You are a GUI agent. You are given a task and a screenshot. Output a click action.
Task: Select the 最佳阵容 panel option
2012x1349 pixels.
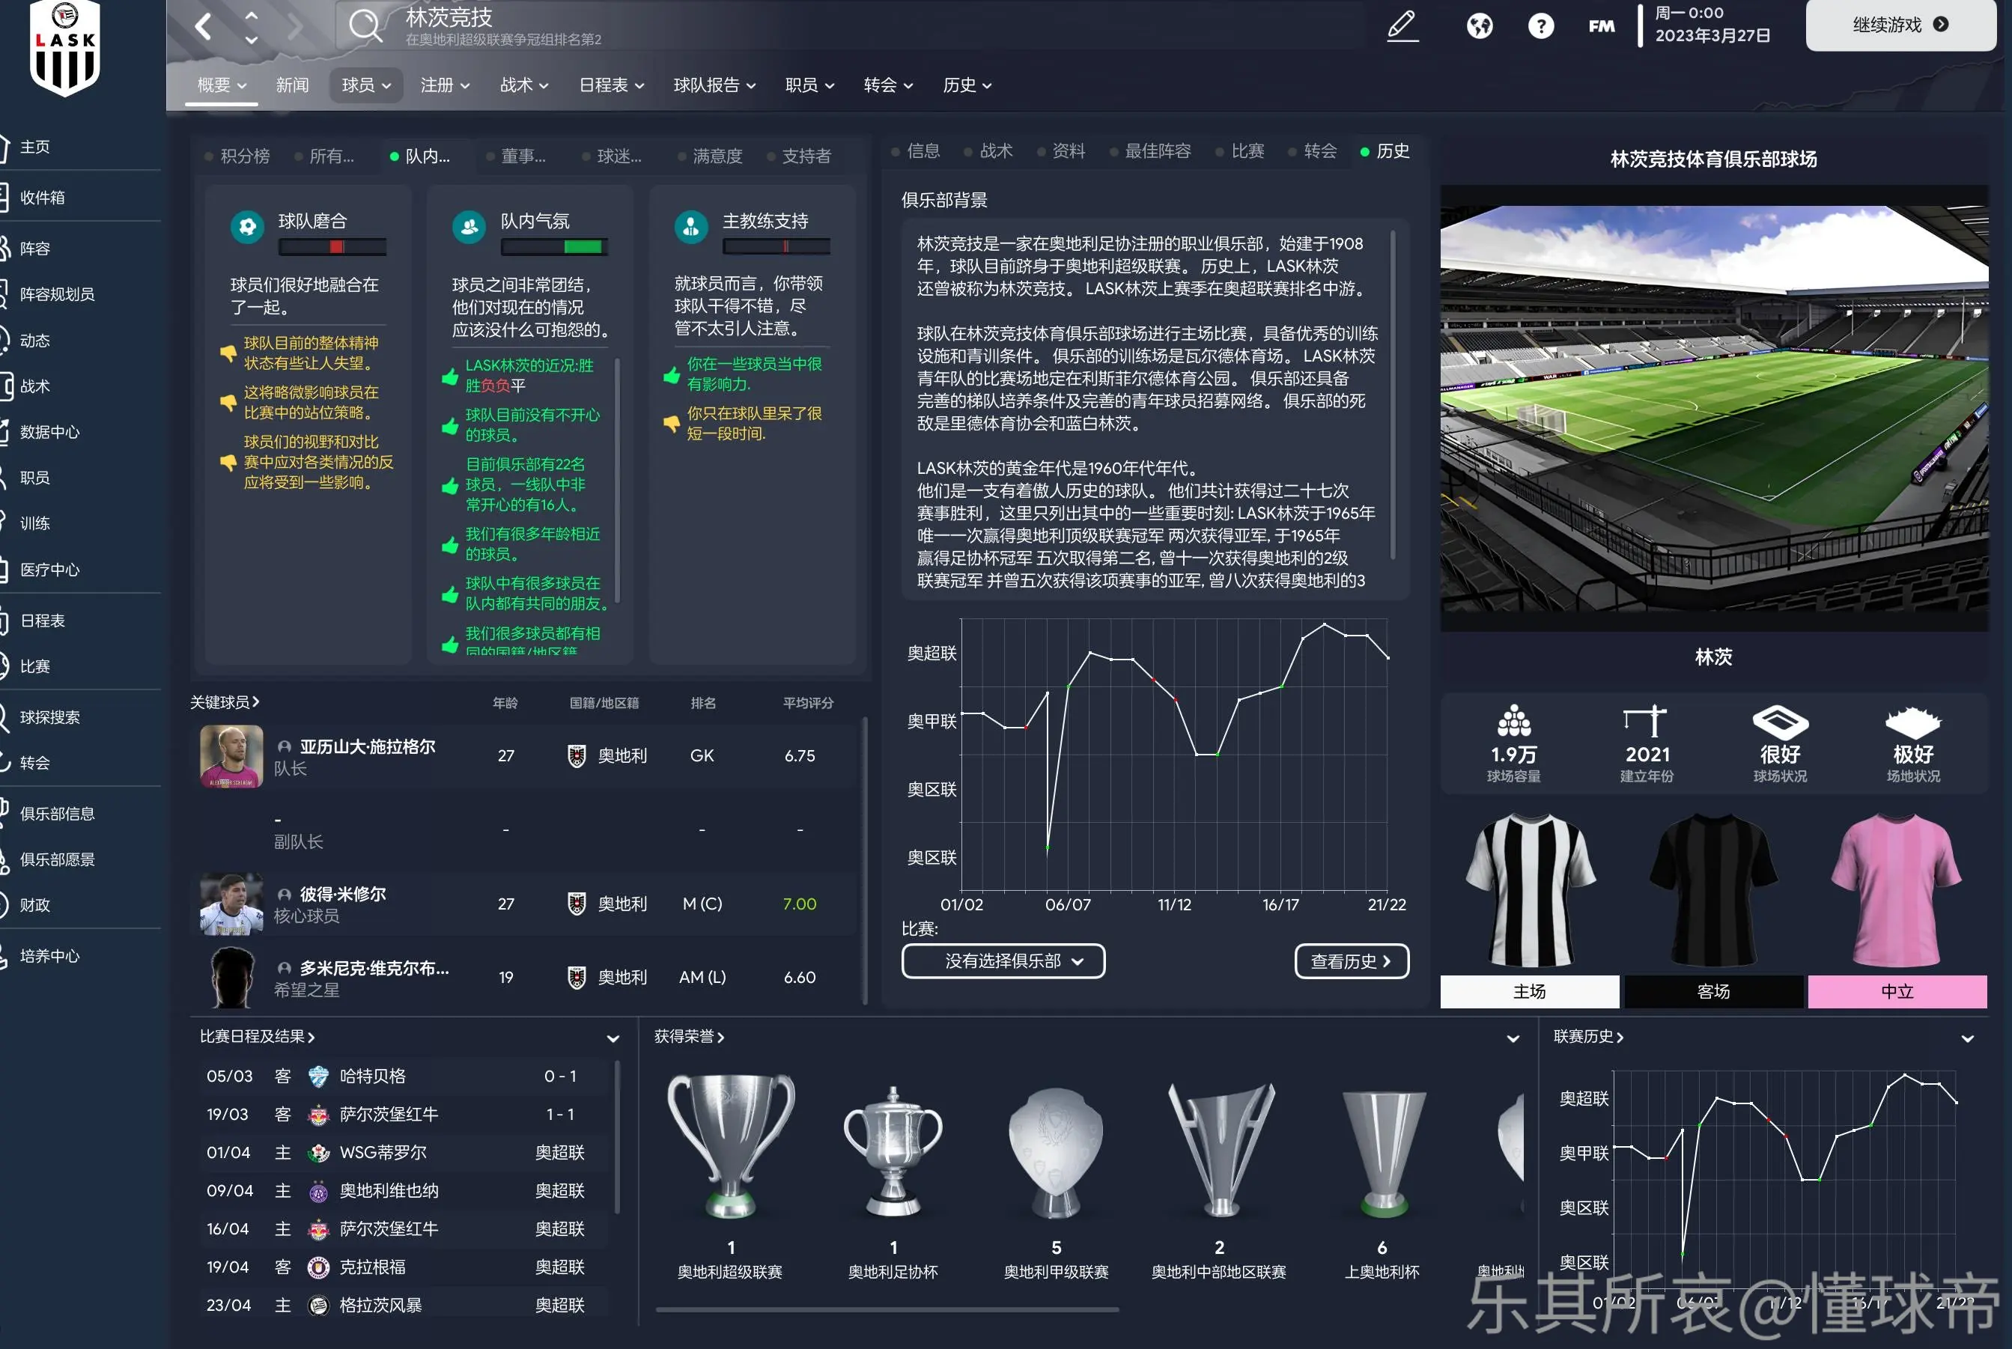1151,150
